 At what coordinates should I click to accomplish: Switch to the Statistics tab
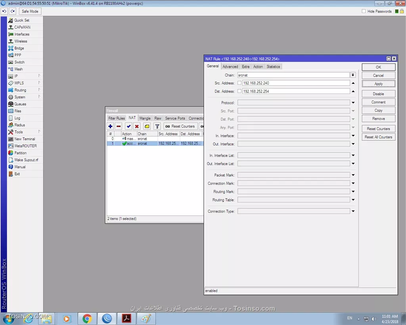(273, 67)
